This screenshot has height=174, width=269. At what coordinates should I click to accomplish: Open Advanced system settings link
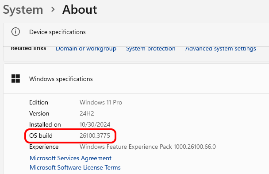coord(220,48)
